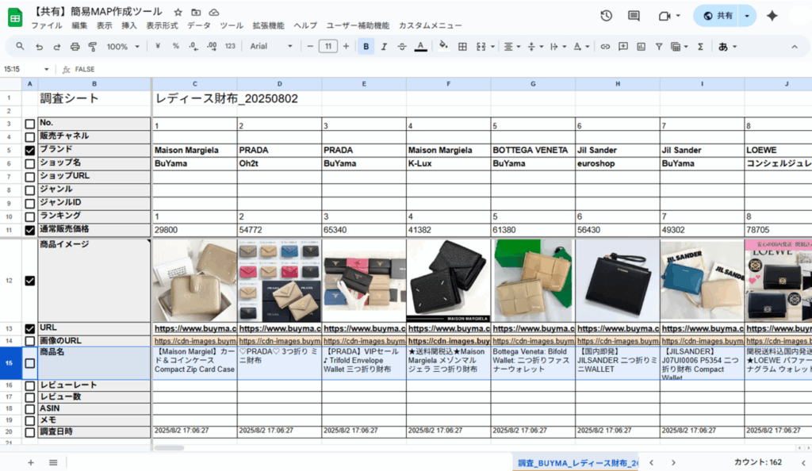Undo the last action
The height and width of the screenshot is (471, 812).
tap(40, 47)
